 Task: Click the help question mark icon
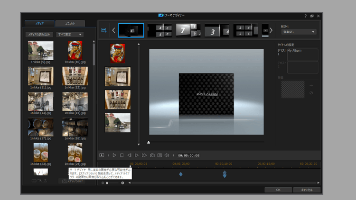point(305,16)
